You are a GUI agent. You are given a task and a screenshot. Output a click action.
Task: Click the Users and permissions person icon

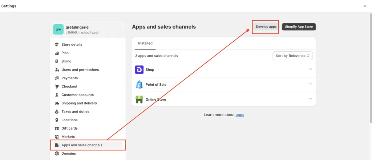point(57,70)
